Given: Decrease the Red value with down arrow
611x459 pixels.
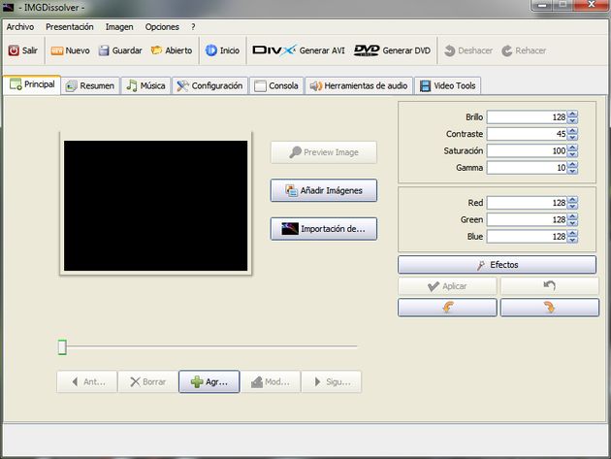Looking at the screenshot, I should point(572,206).
